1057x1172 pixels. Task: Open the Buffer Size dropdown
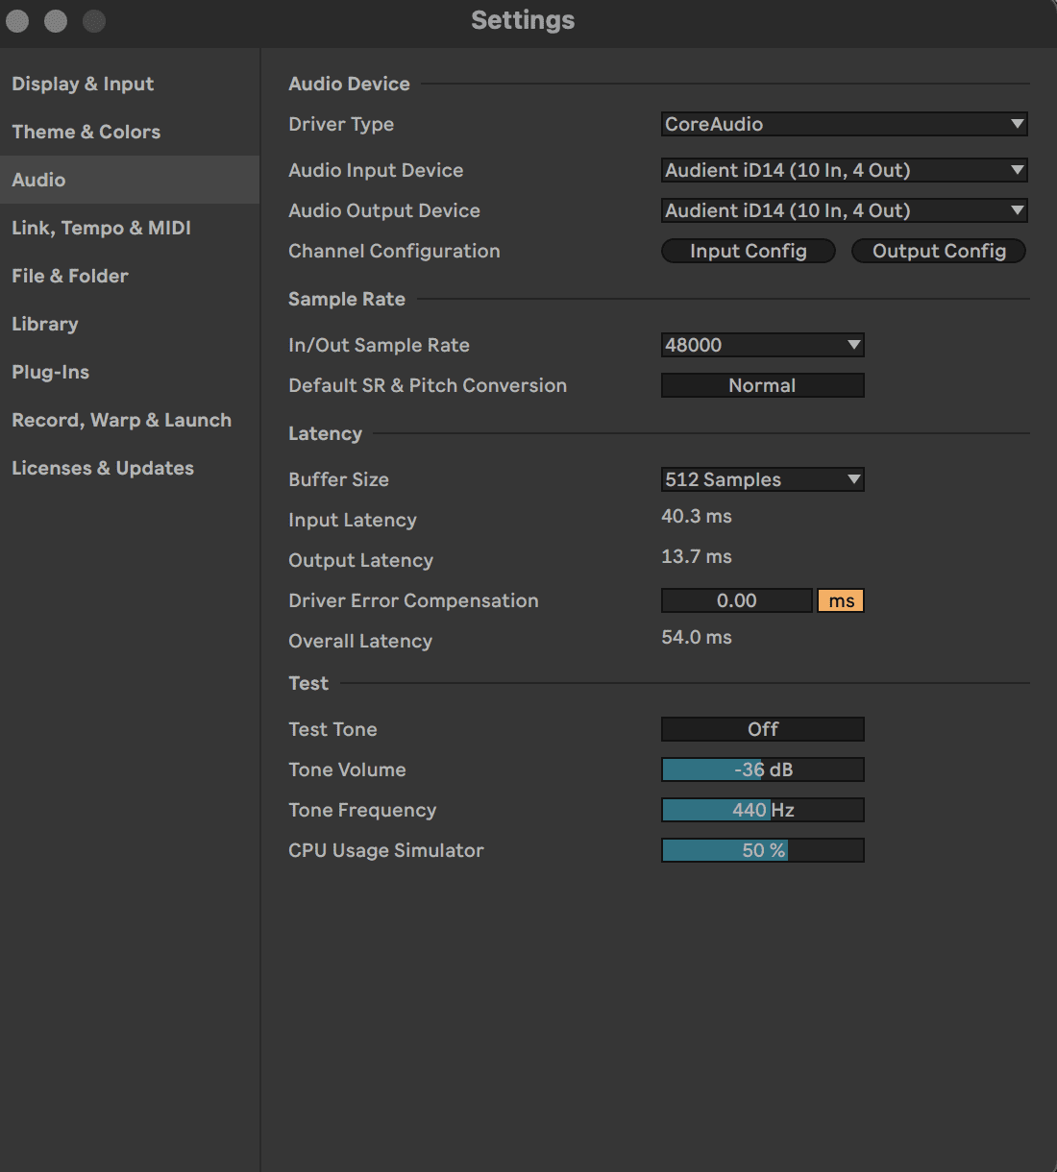click(x=762, y=479)
